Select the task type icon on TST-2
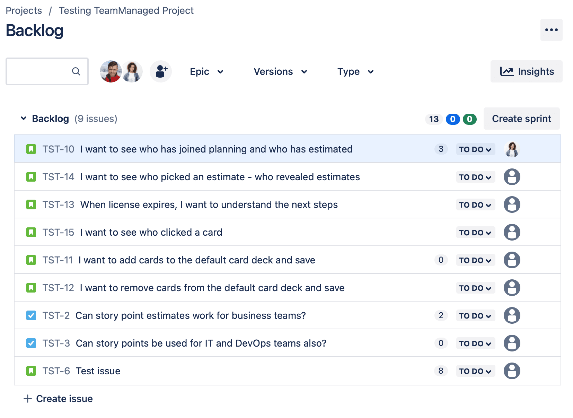This screenshot has height=418, width=573. pos(31,315)
